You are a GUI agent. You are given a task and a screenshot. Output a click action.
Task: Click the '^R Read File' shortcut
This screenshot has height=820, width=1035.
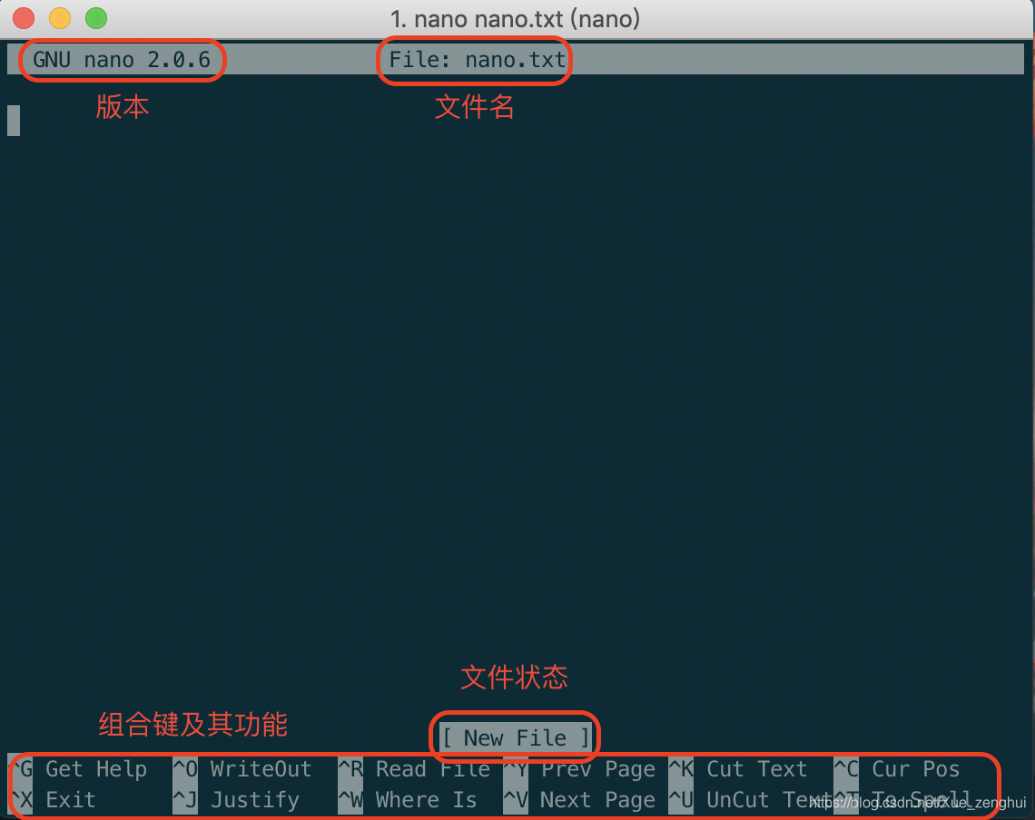pyautogui.click(x=414, y=768)
